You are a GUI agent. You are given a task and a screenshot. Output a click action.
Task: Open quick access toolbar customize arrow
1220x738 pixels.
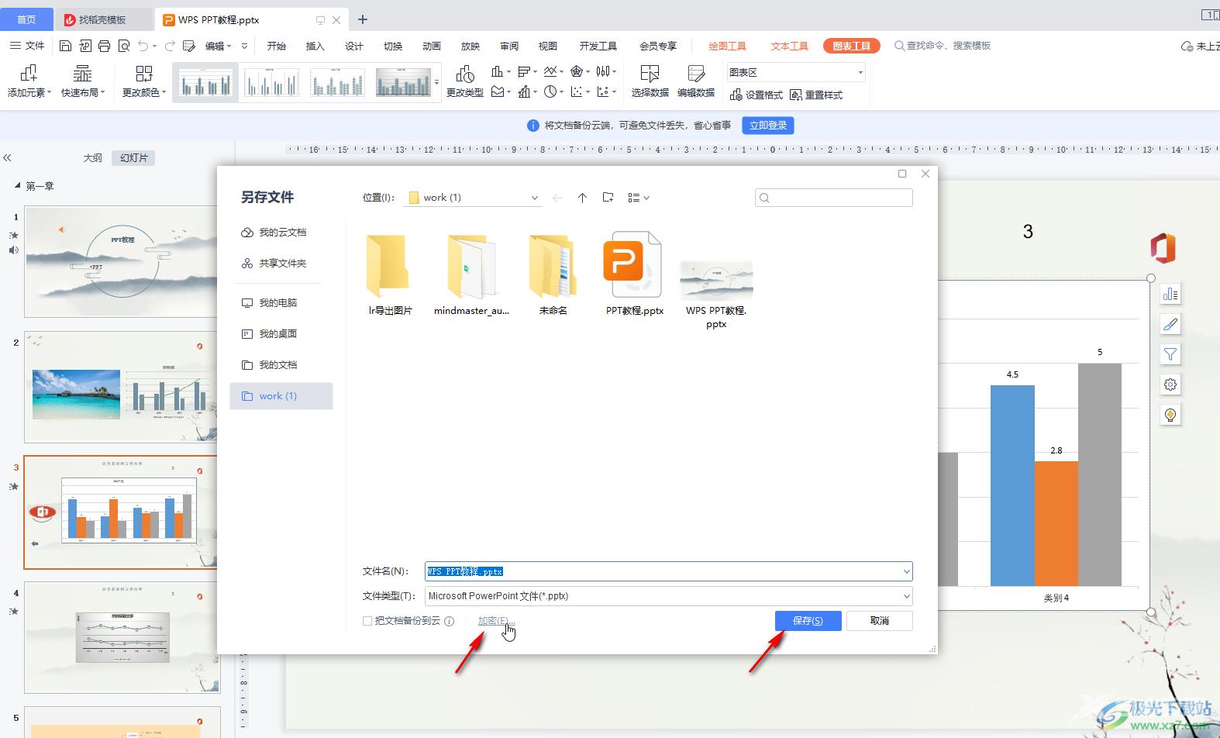tap(244, 47)
